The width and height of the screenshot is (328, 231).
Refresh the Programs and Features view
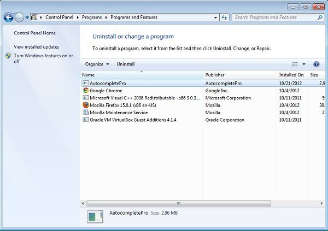[x=224, y=17]
